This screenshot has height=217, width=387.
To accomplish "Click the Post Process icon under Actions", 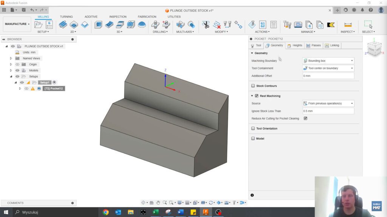I will tap(262, 24).
